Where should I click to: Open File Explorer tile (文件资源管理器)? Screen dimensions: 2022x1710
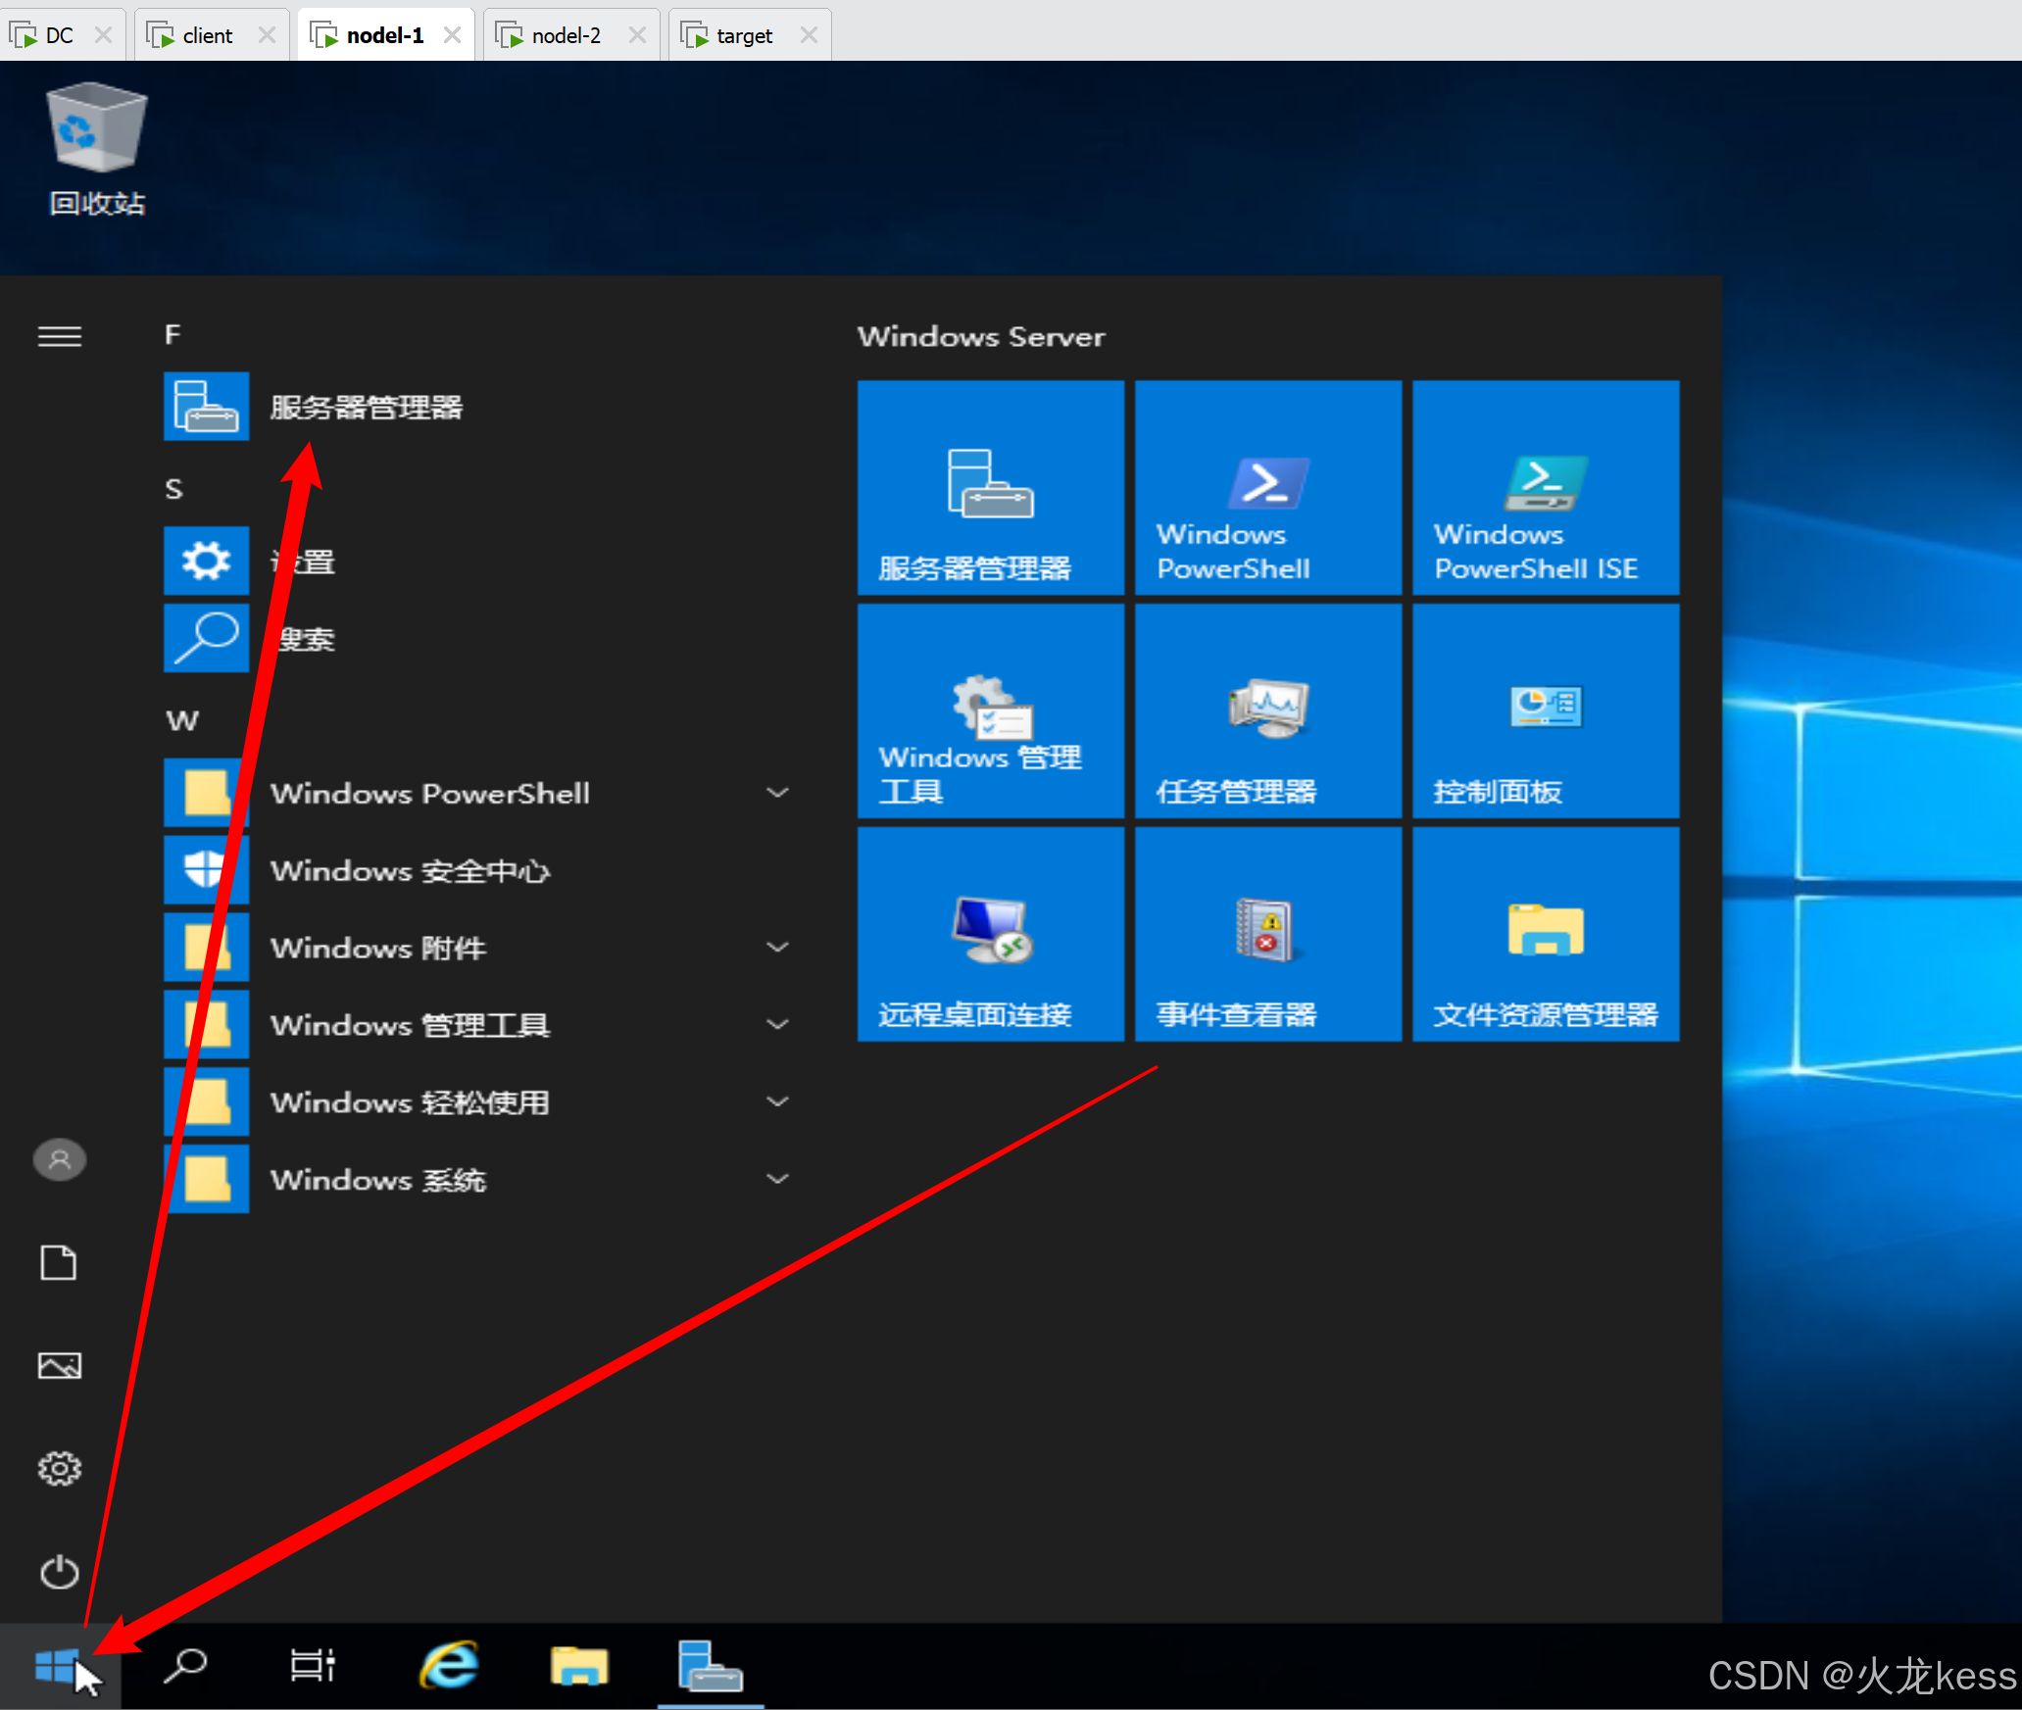[x=1545, y=934]
